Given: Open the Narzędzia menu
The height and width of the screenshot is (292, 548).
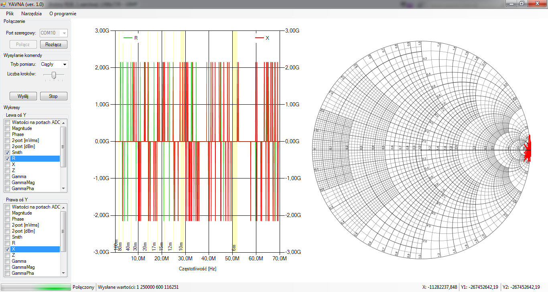Looking at the screenshot, I should coord(31,14).
